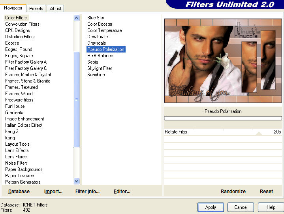Click the Randomize button

233,191
